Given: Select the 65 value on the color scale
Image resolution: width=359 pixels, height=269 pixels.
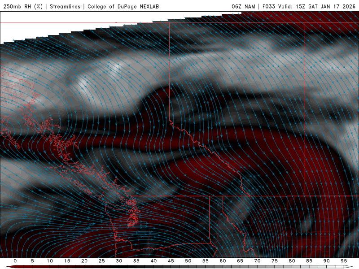Looking at the screenshot, I should [x=240, y=261].
